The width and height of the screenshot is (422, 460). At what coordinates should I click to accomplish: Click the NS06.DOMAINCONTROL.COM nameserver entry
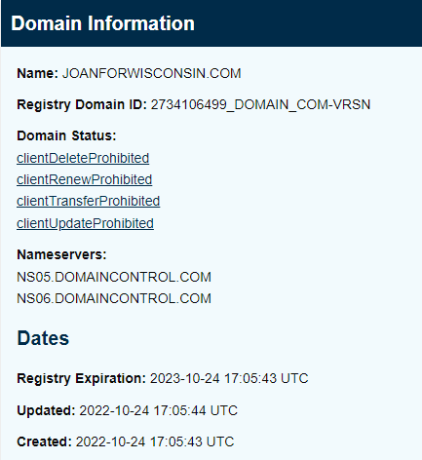click(x=114, y=298)
